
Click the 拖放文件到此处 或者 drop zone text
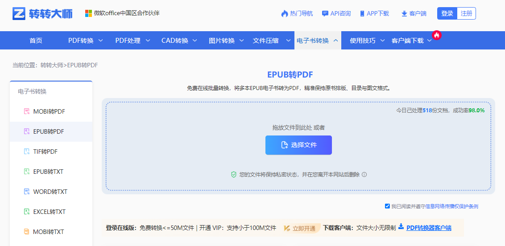tap(298, 127)
